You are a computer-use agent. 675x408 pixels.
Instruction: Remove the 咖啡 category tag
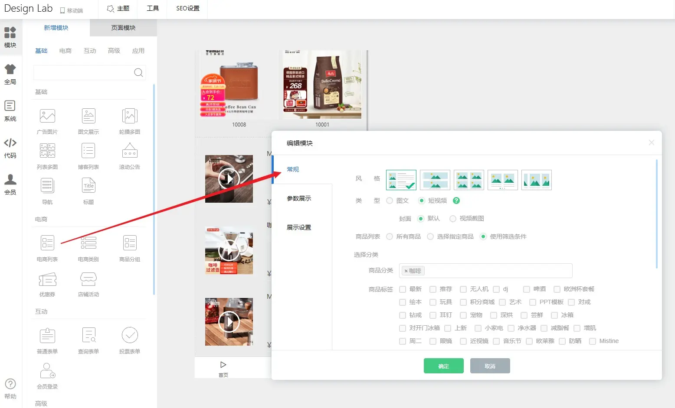point(406,271)
